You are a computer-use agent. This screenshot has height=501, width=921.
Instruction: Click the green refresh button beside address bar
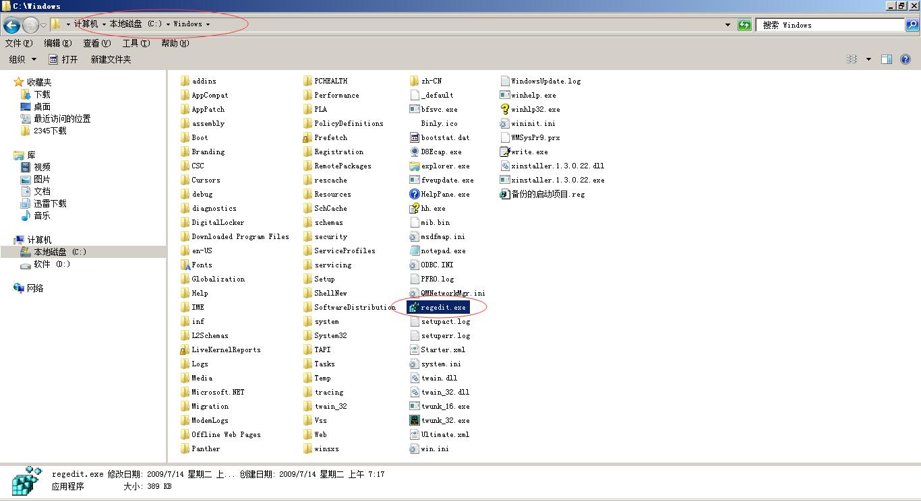click(x=744, y=25)
